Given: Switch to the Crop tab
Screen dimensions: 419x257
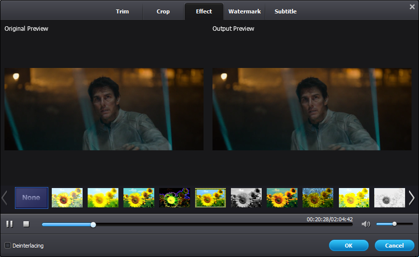Looking at the screenshot, I should [163, 11].
